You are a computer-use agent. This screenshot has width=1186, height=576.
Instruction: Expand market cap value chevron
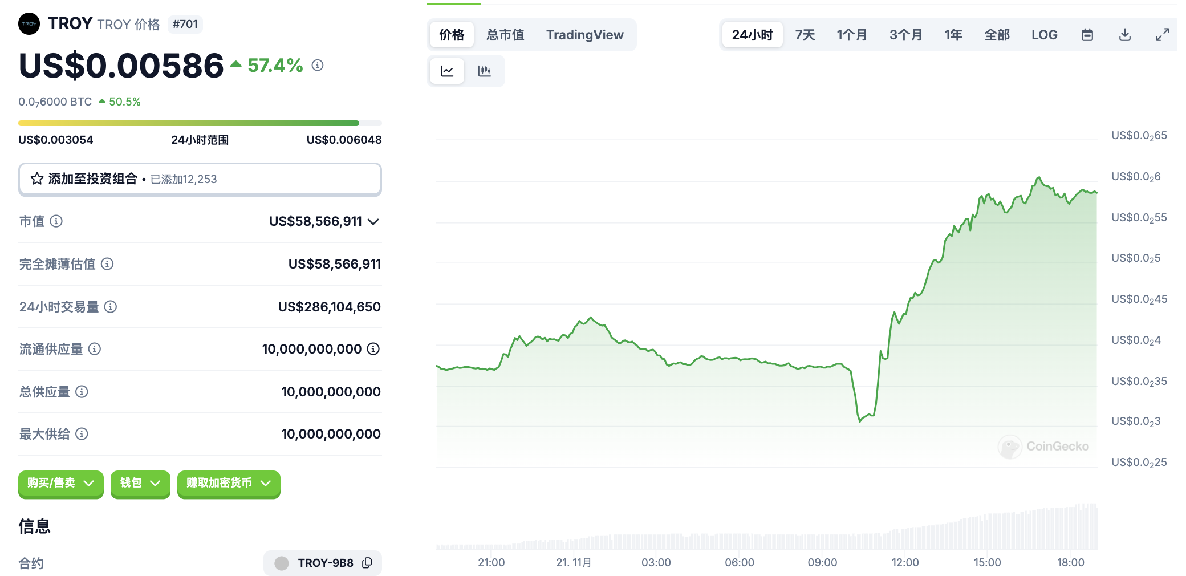(373, 222)
